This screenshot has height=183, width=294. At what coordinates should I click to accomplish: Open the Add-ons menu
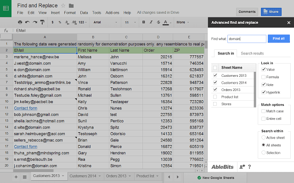(113, 13)
